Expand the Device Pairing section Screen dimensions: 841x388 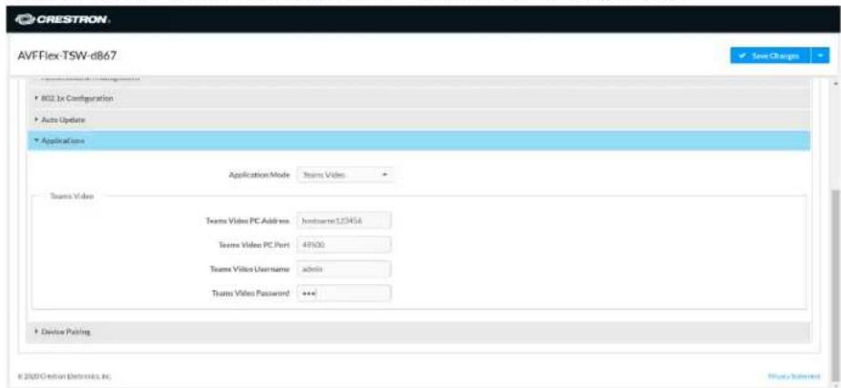click(419, 332)
